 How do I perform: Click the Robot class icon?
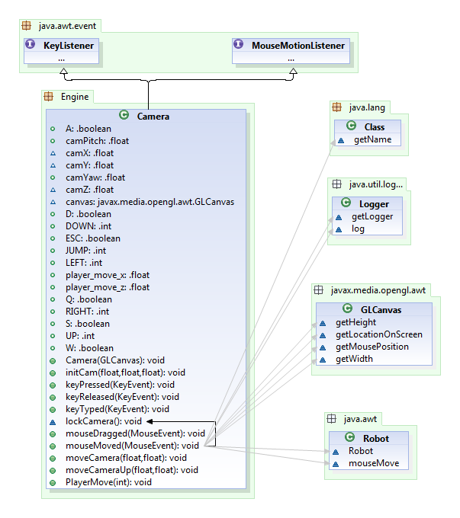pos(350,437)
